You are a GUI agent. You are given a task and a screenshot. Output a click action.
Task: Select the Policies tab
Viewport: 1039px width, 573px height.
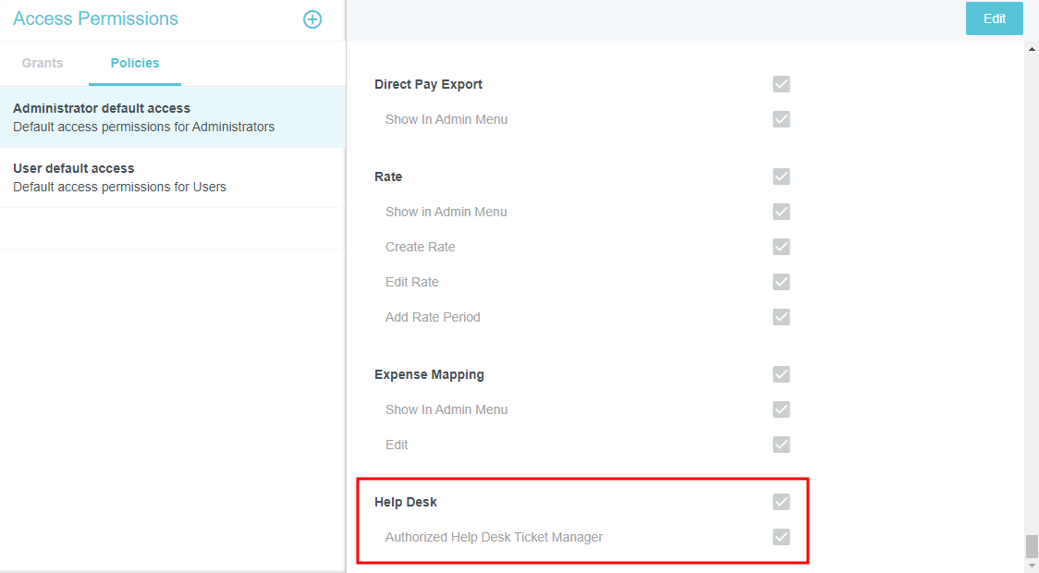coord(135,63)
